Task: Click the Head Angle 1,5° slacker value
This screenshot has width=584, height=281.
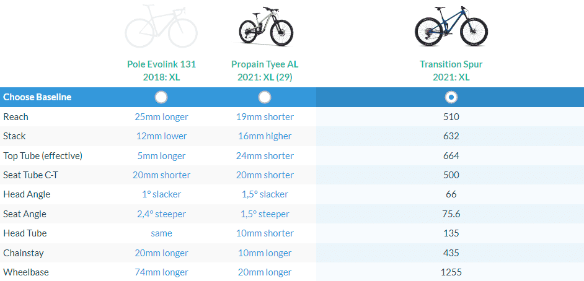Action: pos(265,194)
